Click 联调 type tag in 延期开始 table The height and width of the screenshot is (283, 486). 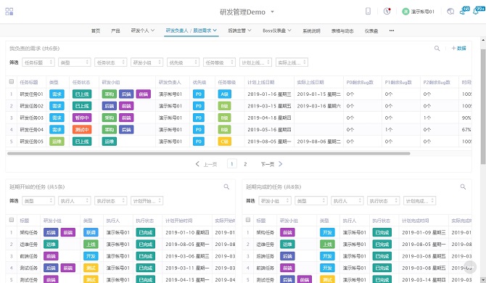(91, 232)
